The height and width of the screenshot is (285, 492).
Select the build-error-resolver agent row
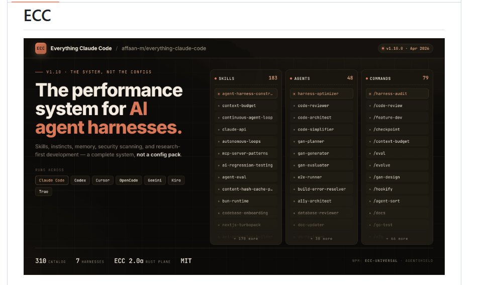(322, 189)
